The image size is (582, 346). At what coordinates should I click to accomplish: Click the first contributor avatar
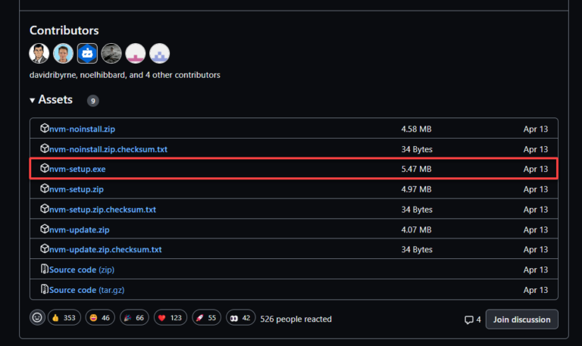39,53
